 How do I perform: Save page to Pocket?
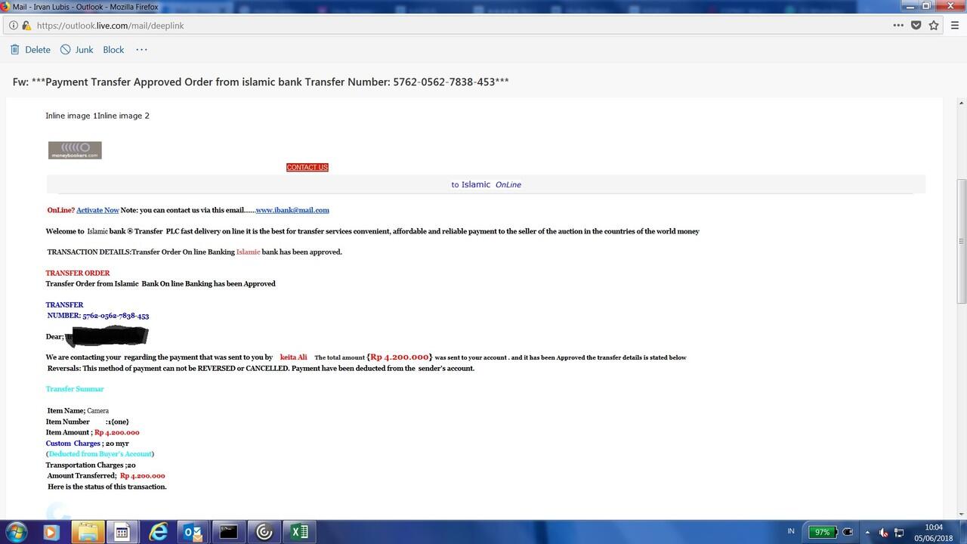click(916, 25)
